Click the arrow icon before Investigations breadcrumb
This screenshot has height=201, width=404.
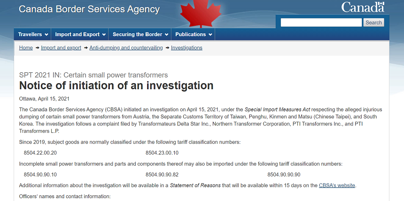(x=167, y=48)
